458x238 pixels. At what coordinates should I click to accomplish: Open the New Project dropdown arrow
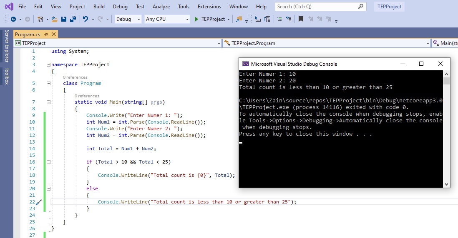[x=47, y=20]
